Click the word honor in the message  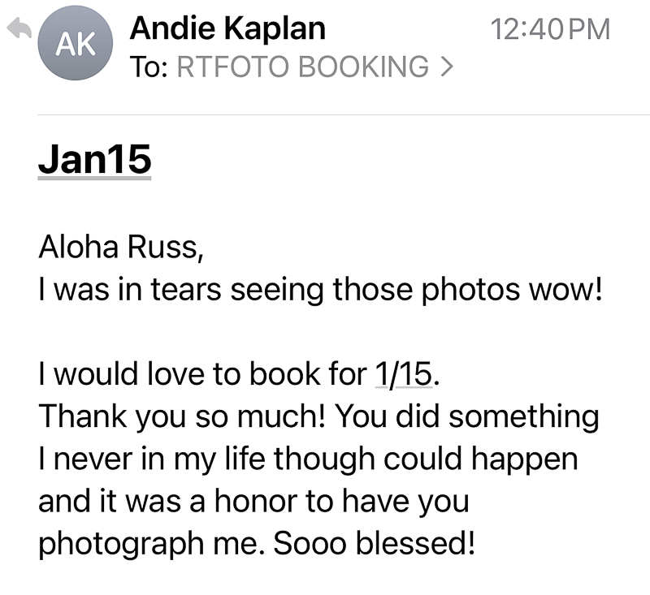tap(255, 501)
